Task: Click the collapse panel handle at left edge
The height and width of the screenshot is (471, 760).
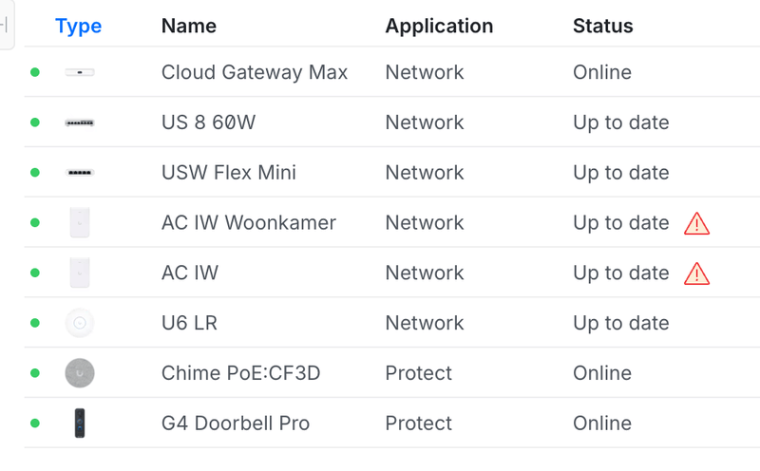Action: (x=4, y=24)
